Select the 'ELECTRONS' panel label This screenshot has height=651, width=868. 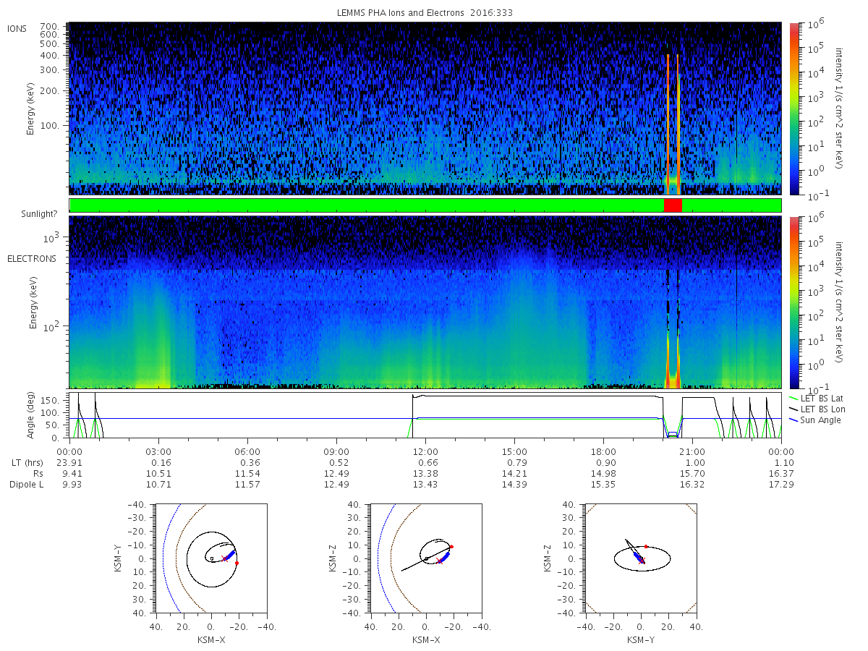coord(31,258)
